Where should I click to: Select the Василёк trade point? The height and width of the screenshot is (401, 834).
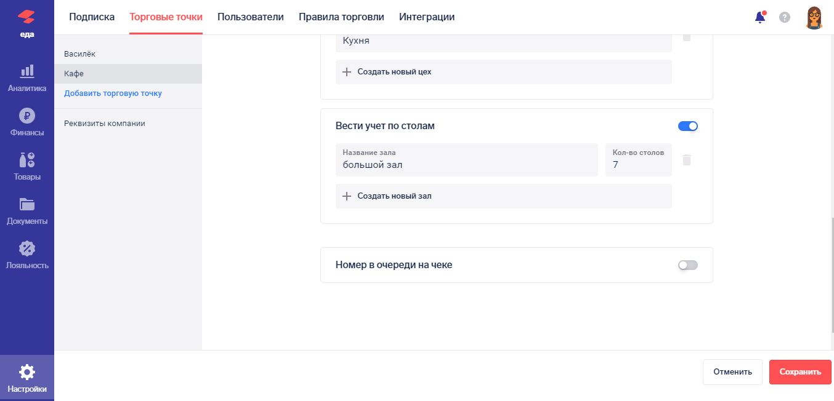click(128, 54)
